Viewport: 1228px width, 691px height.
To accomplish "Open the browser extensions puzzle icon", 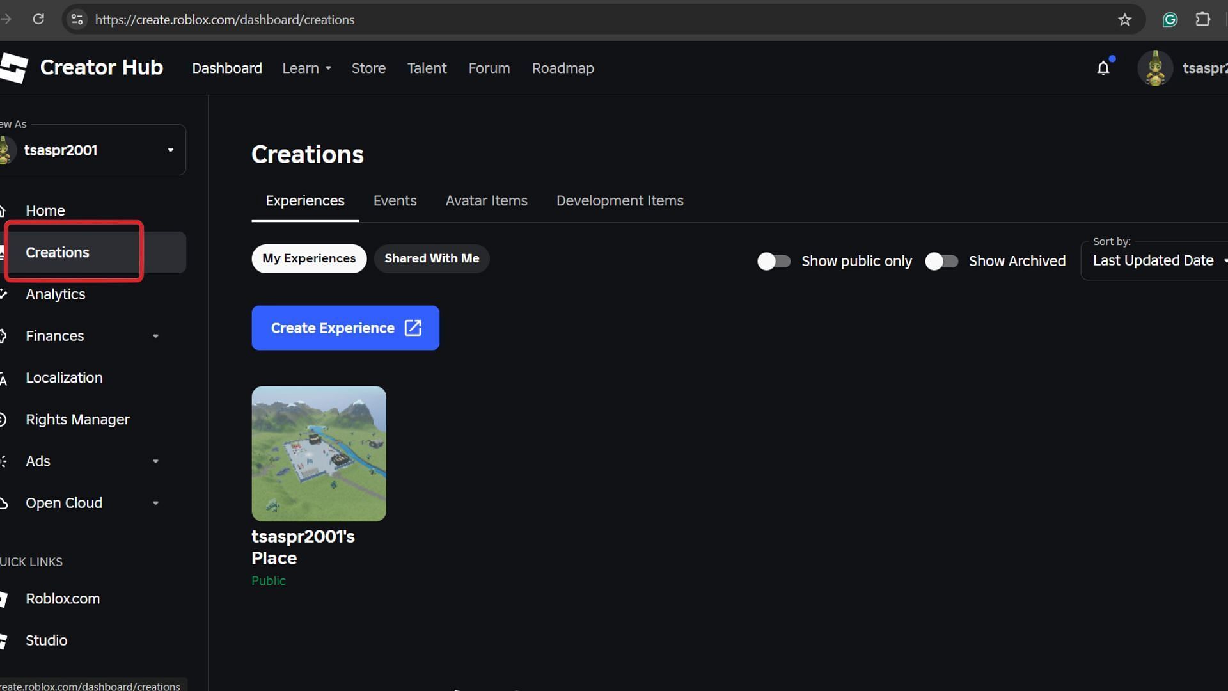I will [1202, 20].
